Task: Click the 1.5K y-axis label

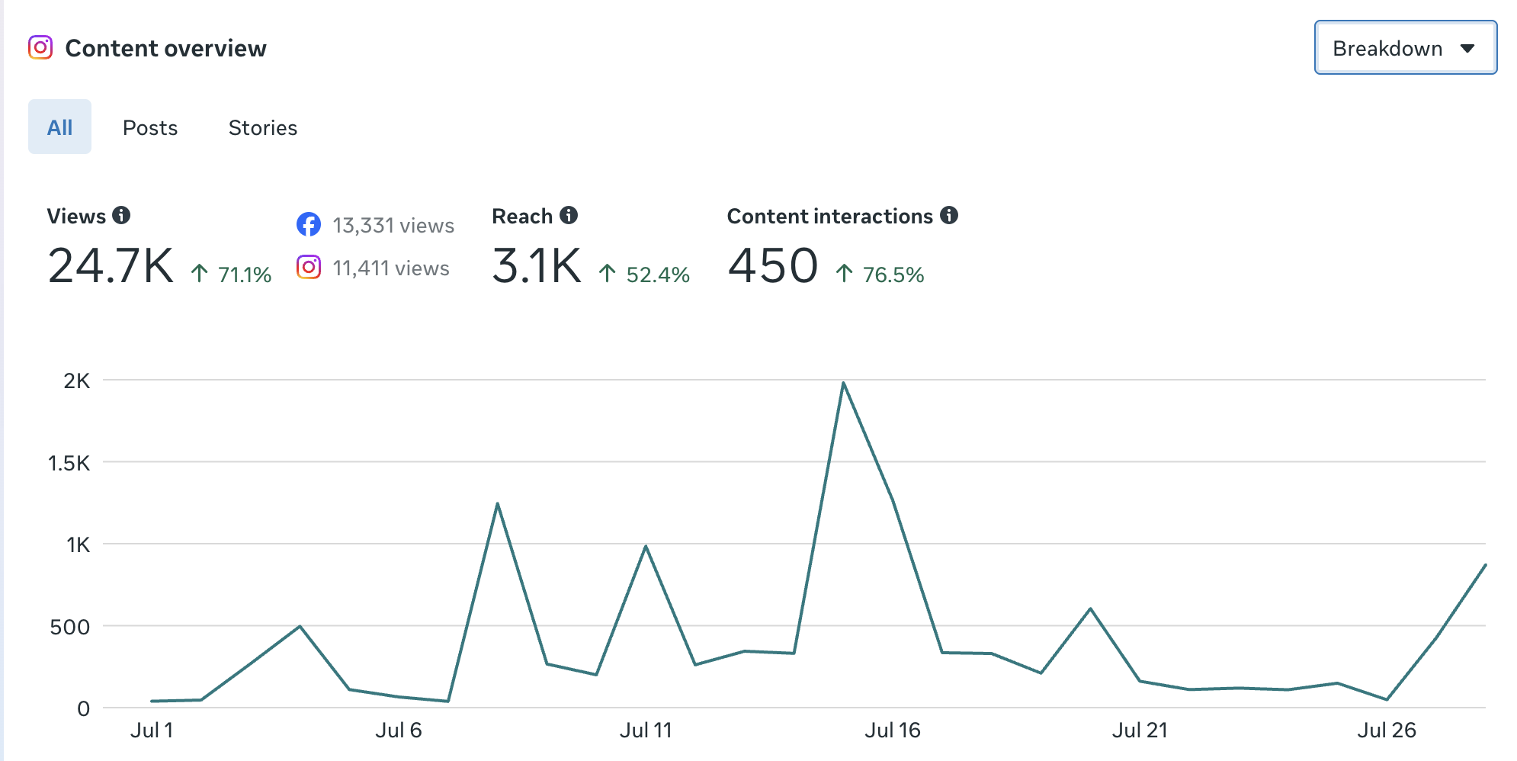Action: pos(69,463)
